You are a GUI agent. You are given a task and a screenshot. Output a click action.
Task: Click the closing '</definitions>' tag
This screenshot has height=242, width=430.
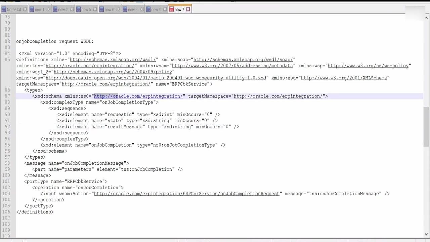pos(35,212)
